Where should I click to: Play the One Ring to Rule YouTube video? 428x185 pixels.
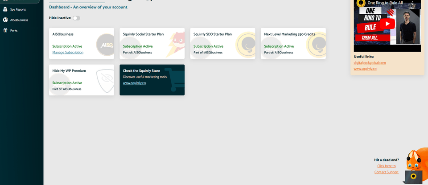(x=387, y=24)
